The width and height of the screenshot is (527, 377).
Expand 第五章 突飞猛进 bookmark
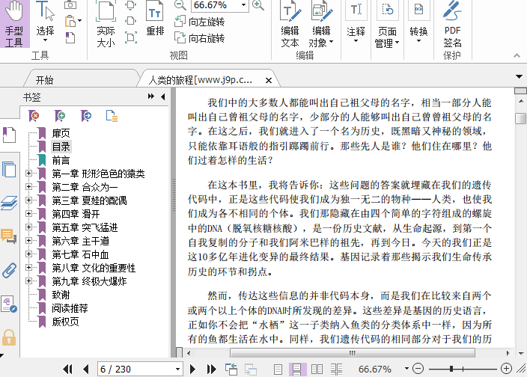tap(29, 227)
